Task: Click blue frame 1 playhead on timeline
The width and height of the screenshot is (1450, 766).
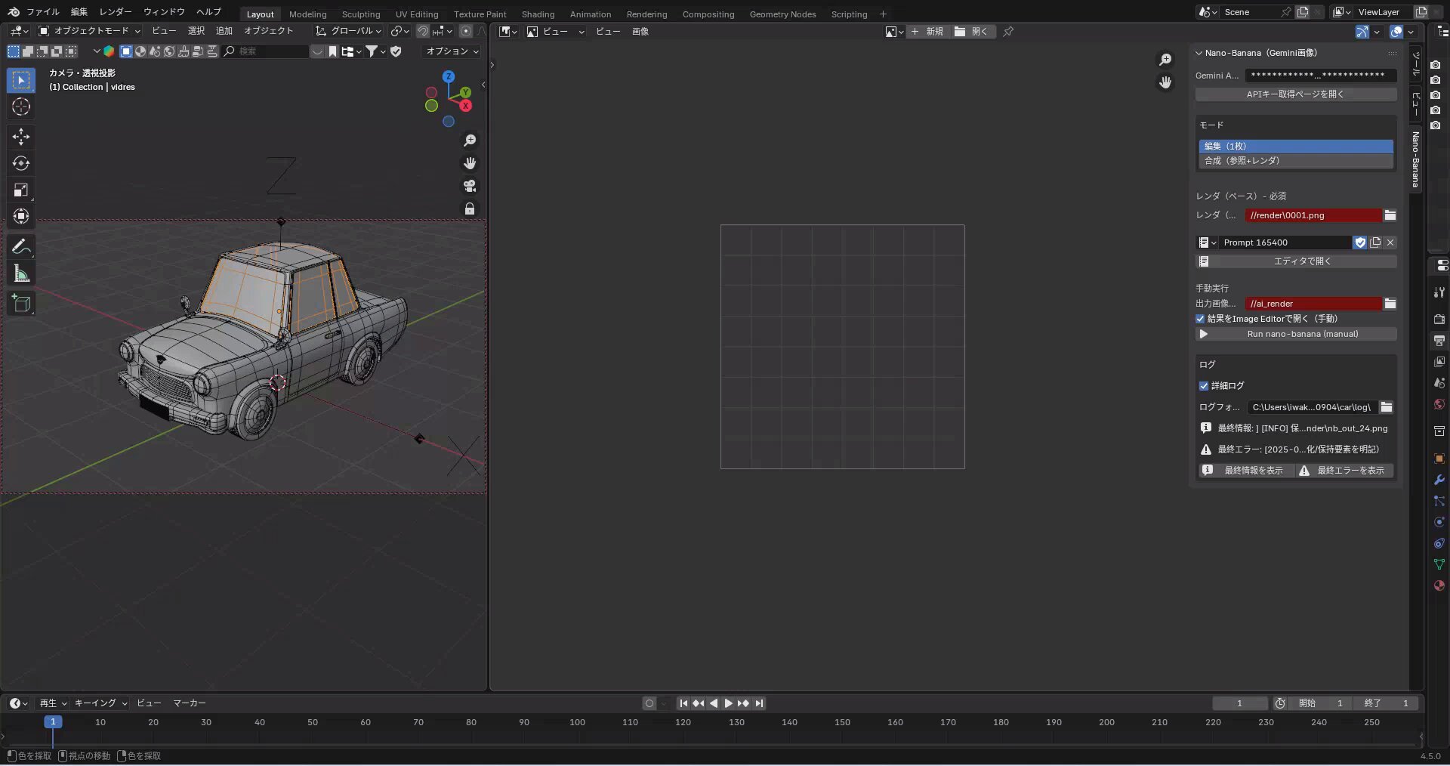Action: pos(53,722)
